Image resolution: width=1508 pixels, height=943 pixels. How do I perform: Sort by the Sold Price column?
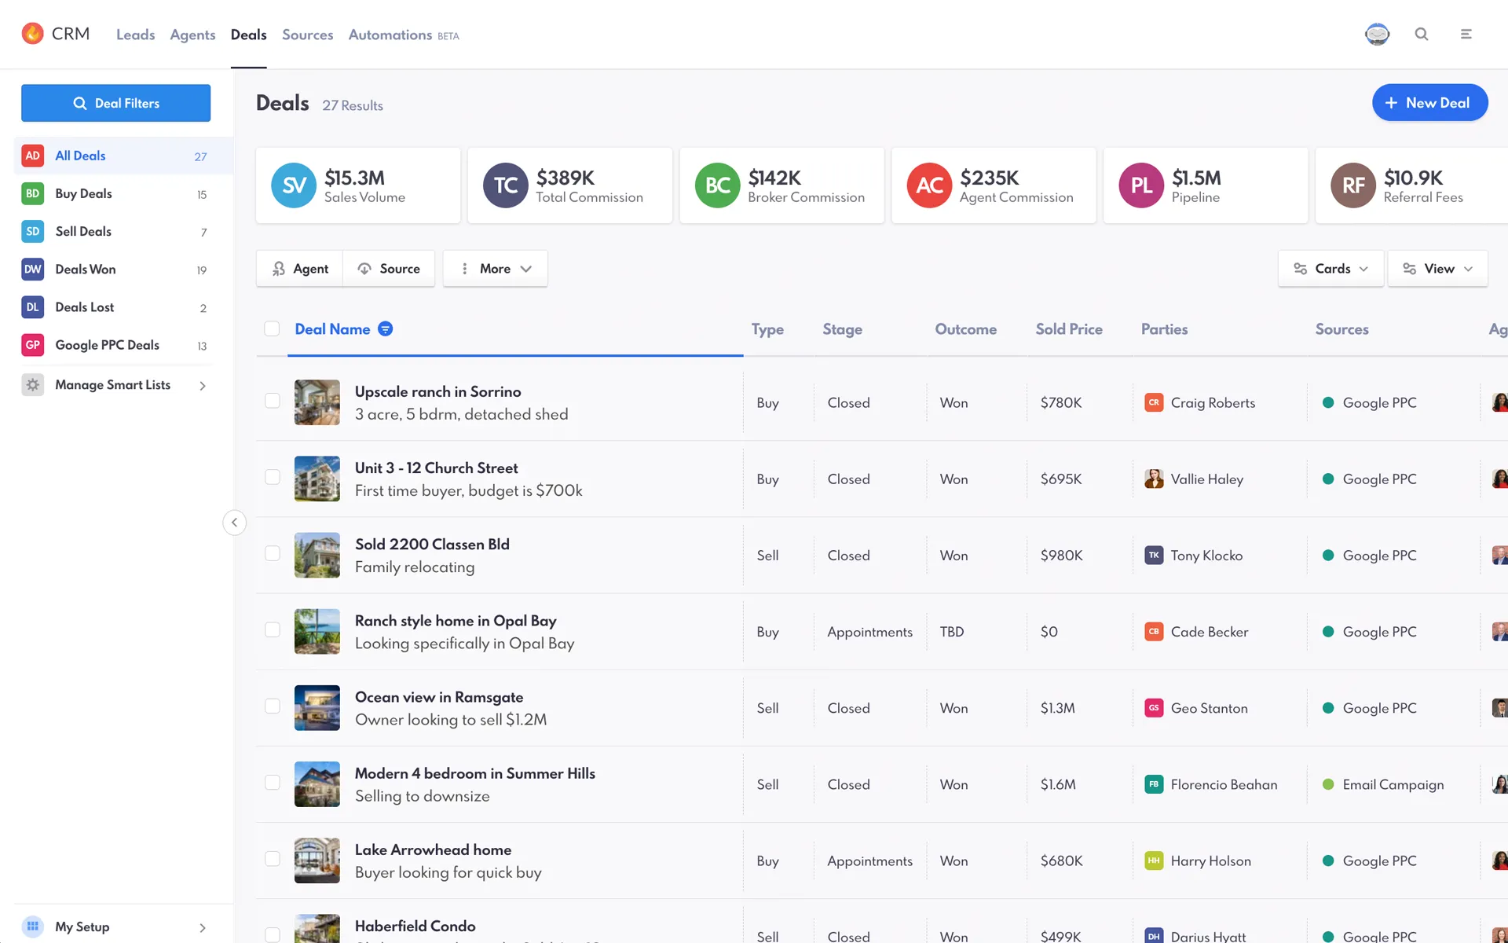[1068, 329]
